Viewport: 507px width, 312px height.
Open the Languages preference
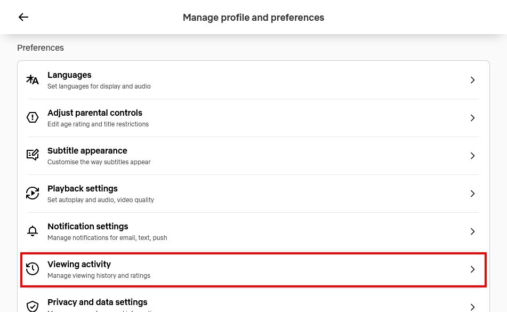coord(253,80)
